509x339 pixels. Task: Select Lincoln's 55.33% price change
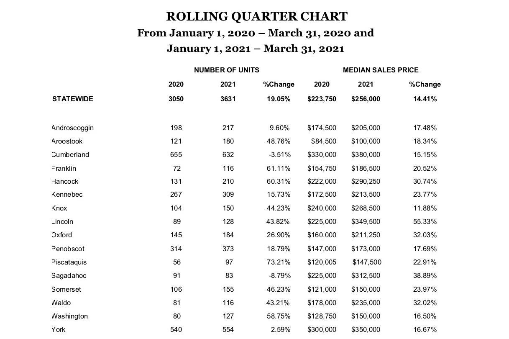(425, 222)
